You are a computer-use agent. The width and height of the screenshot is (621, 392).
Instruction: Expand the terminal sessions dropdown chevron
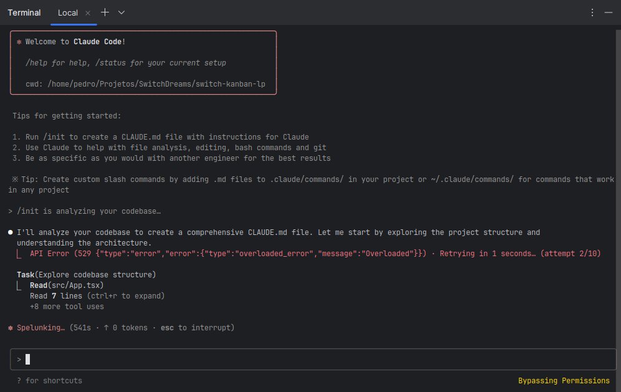pos(121,12)
